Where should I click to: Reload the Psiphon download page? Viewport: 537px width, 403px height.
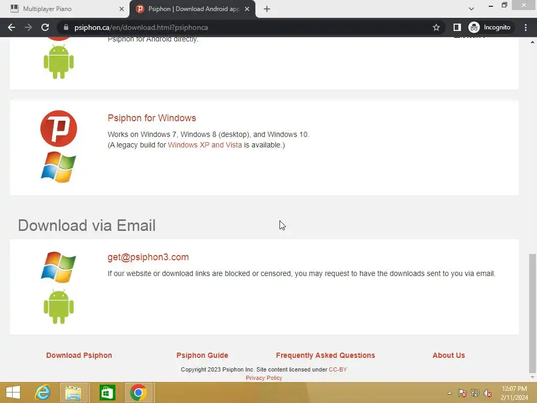(x=45, y=27)
